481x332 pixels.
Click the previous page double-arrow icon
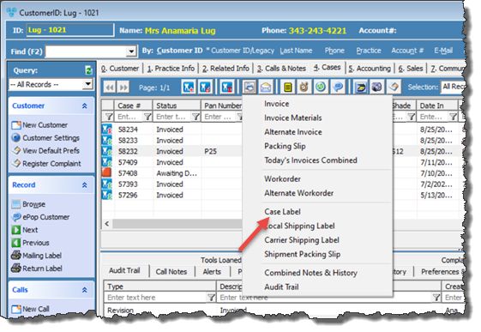110,88
